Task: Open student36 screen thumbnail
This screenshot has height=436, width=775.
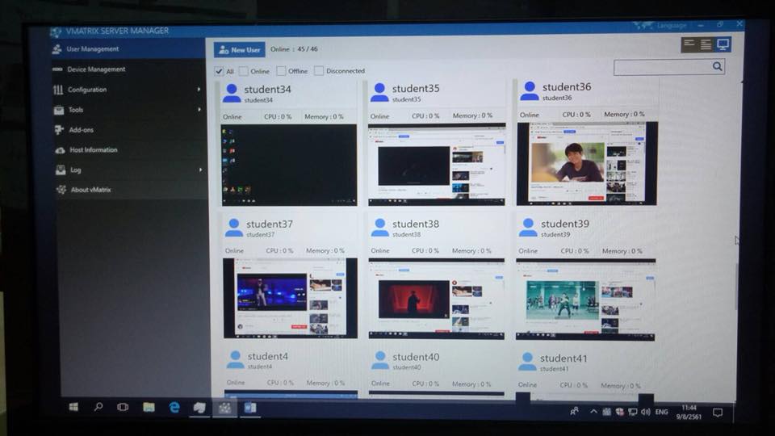Action: [587, 163]
